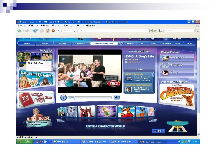
Task: Click the magnifier search button in the toolbar
Action: (196, 31)
